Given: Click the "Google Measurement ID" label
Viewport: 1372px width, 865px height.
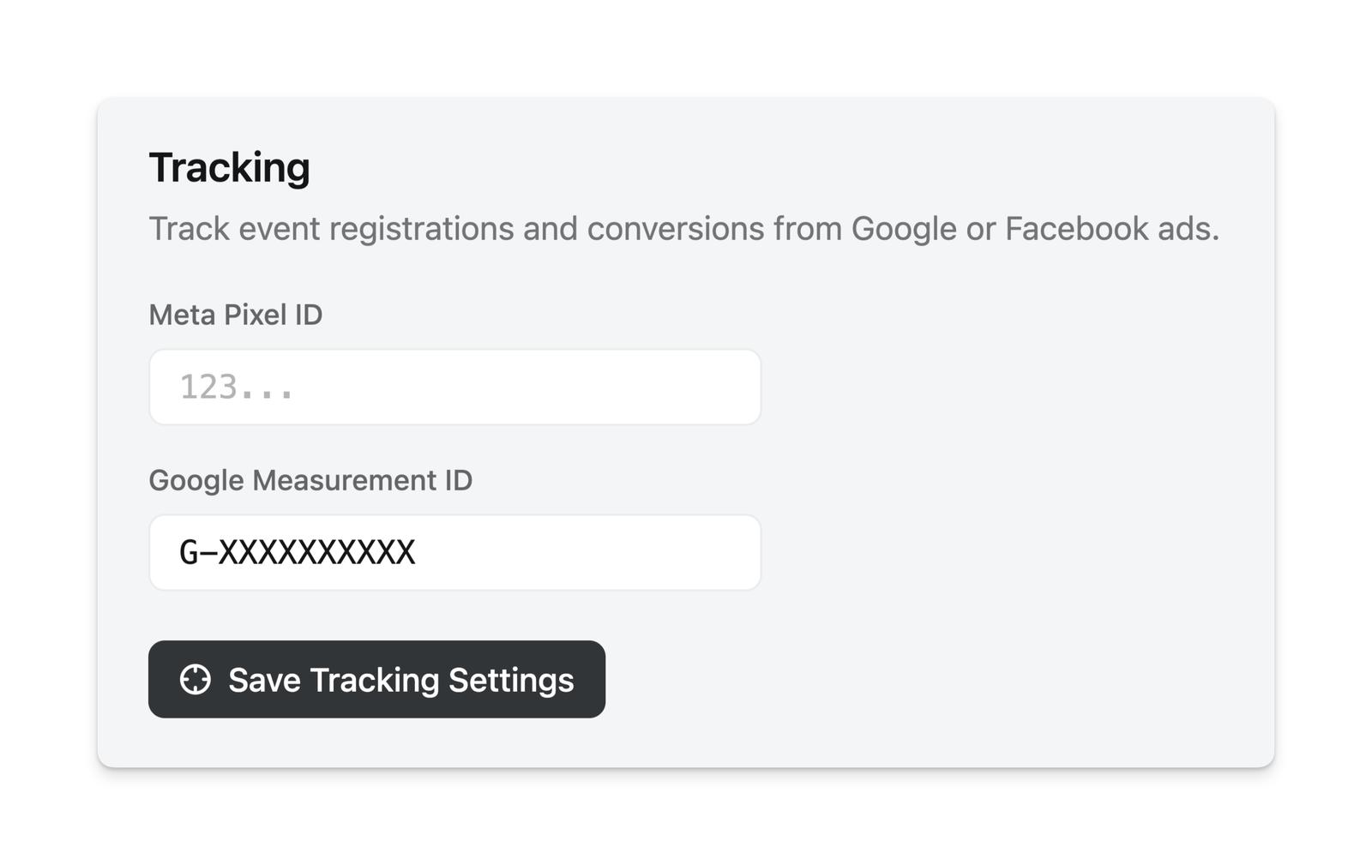Looking at the screenshot, I should point(310,480).
